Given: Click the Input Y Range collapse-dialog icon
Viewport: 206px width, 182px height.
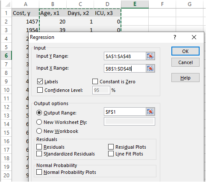Looking at the screenshot, I should (150, 56).
